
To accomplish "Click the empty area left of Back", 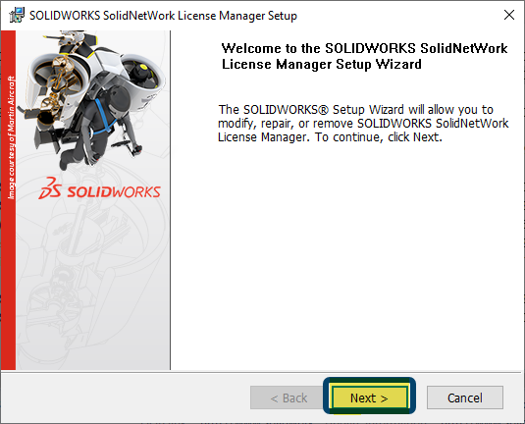I will pyautogui.click(x=126, y=397).
